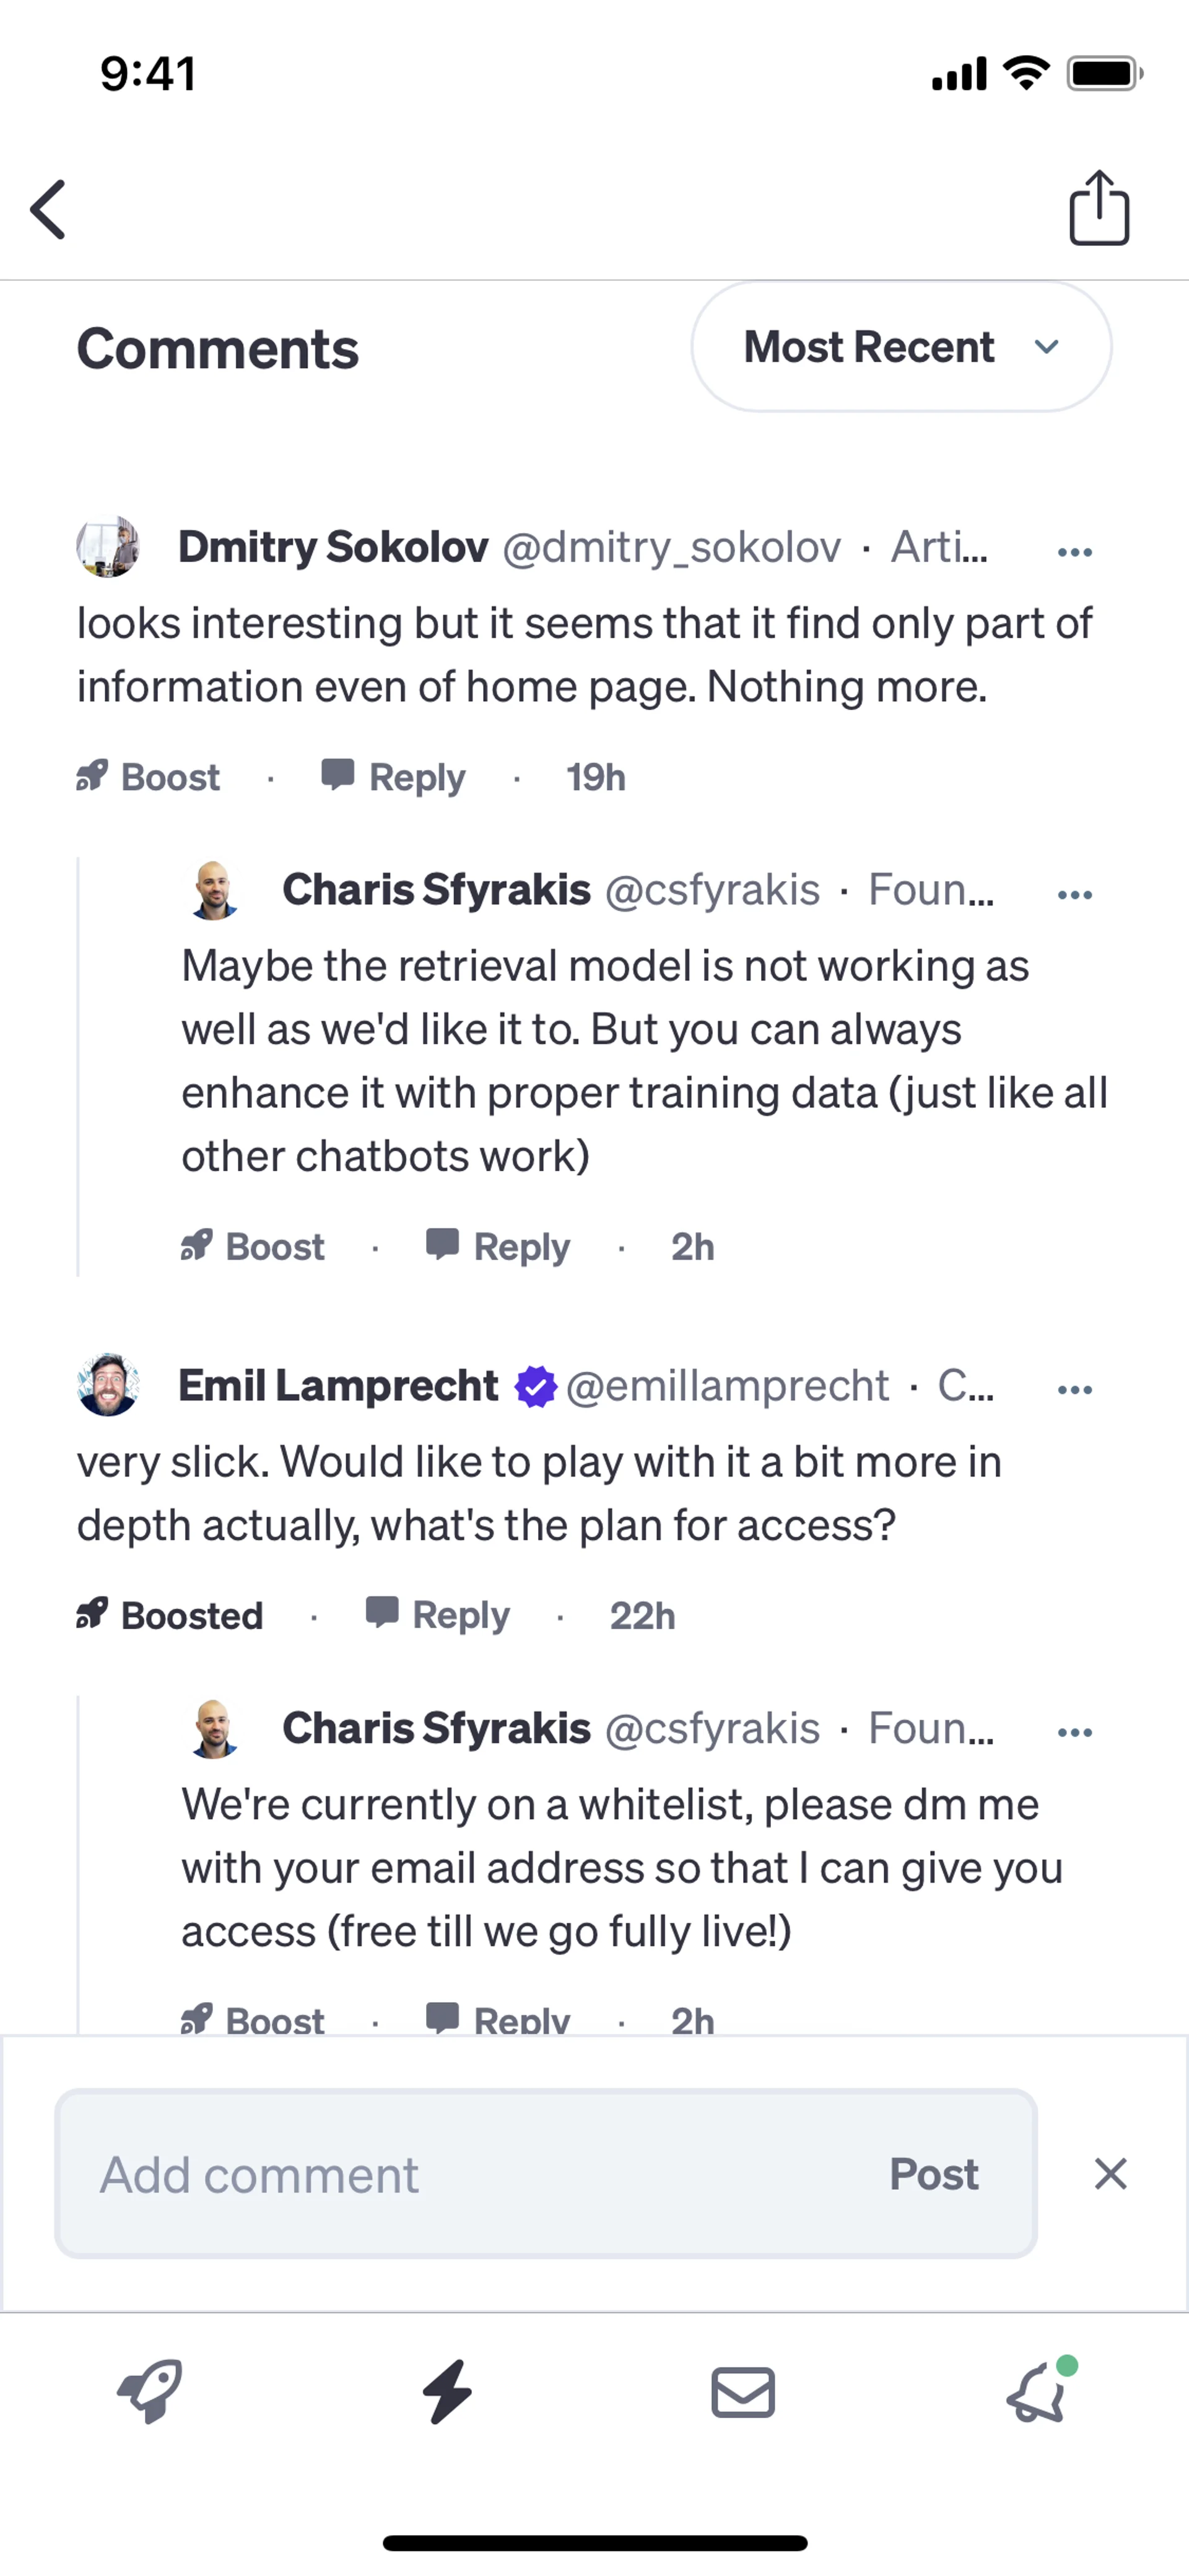Tap Dmitry Sokolov's profile avatar
1189x2576 pixels.
(x=108, y=547)
